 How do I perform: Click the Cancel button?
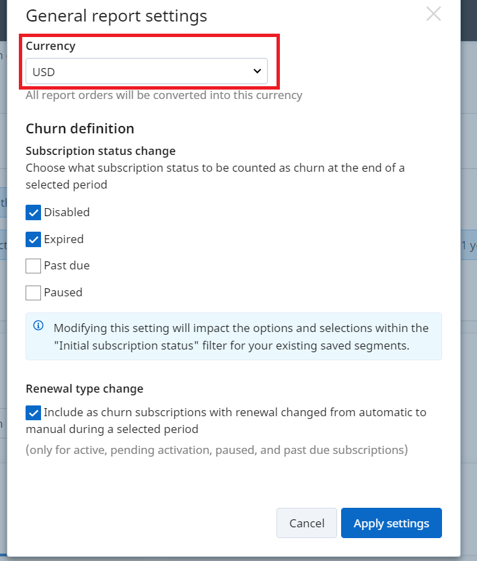(x=306, y=523)
